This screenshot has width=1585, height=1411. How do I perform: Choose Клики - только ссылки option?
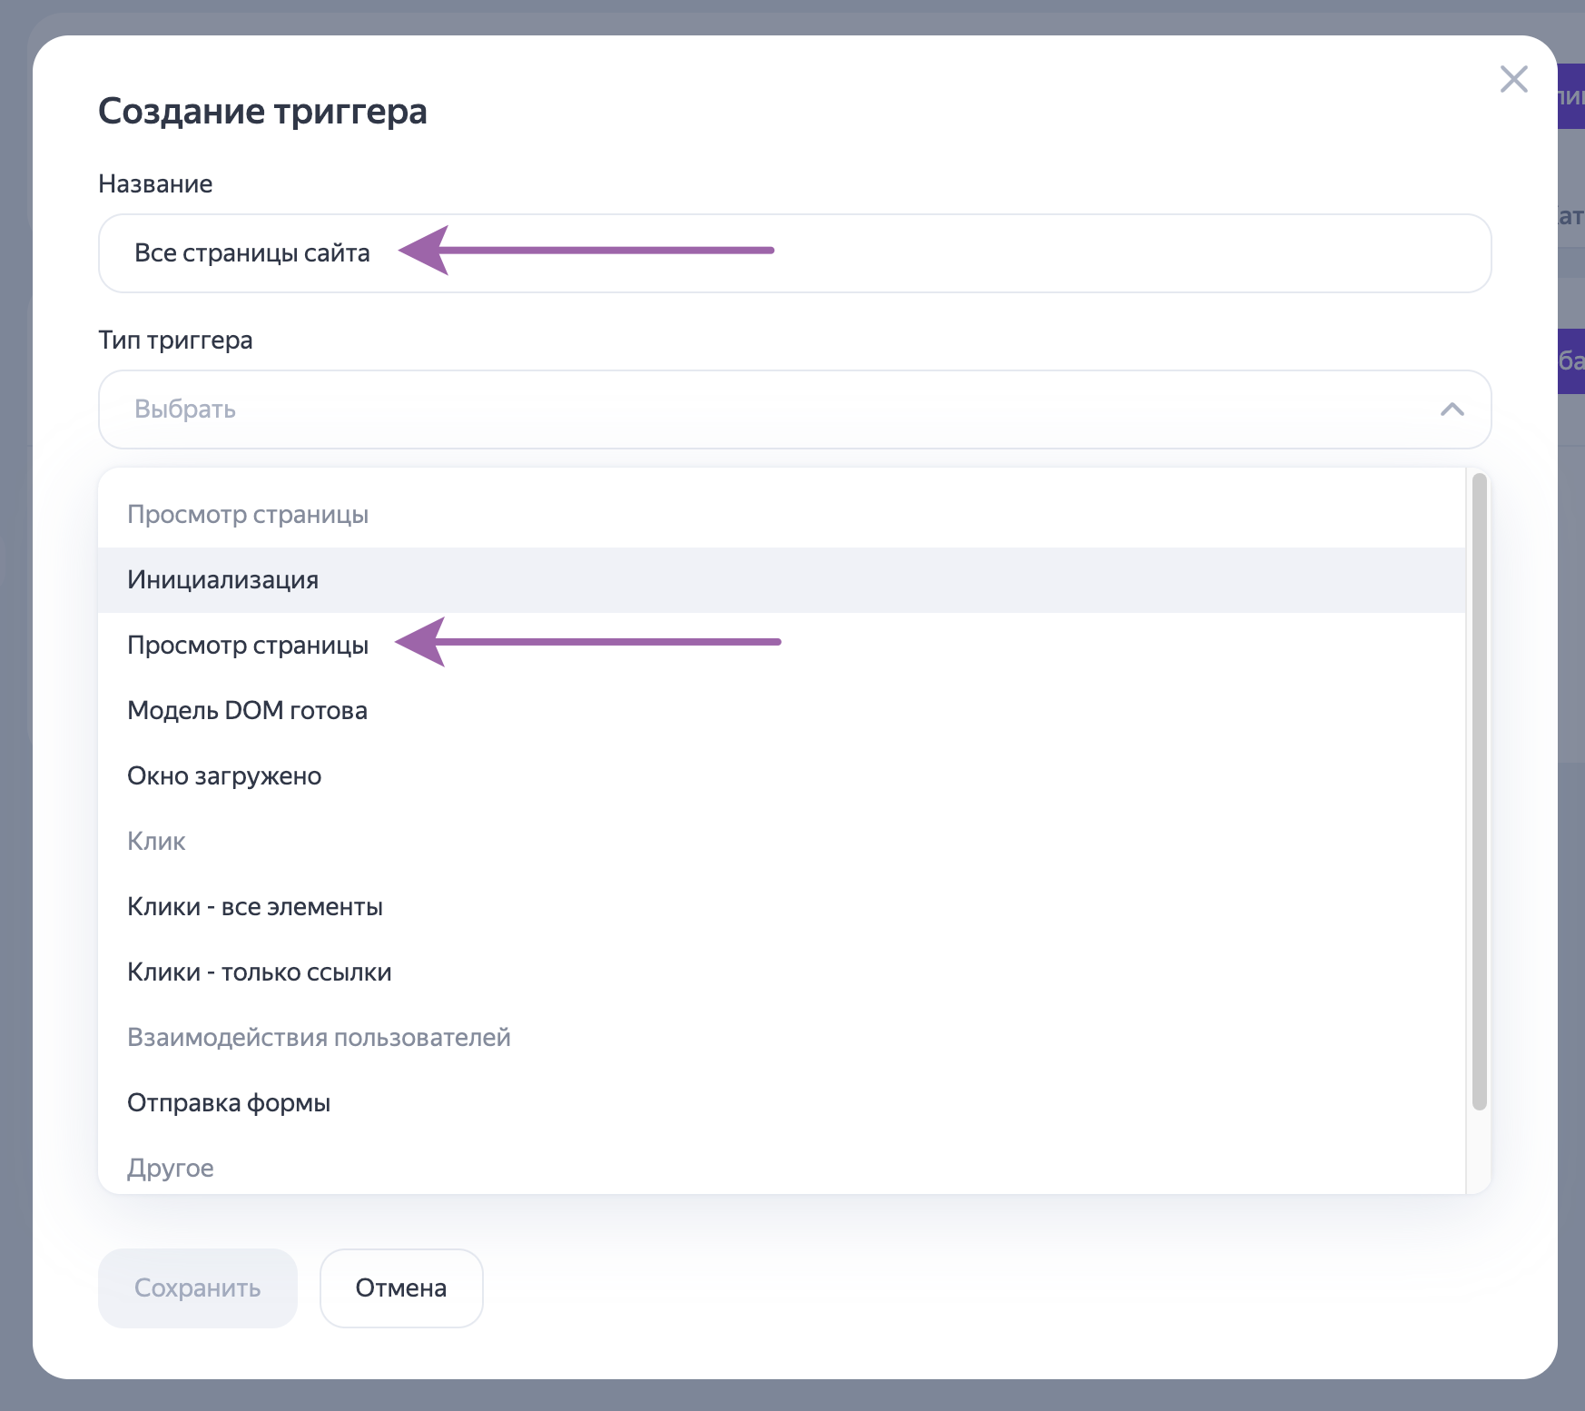click(260, 972)
